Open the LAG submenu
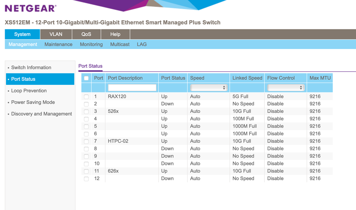The height and width of the screenshot is (210, 356). 142,44
